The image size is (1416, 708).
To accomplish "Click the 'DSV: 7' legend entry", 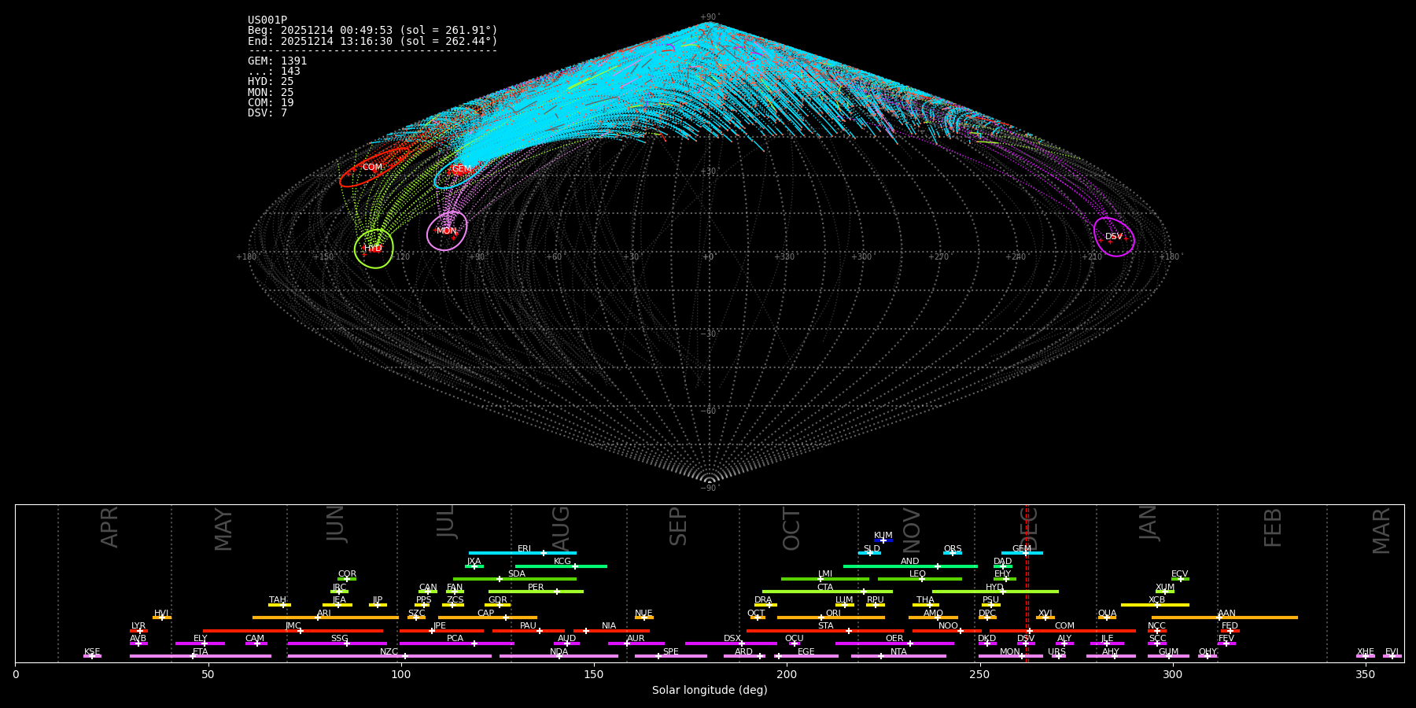I will pyautogui.click(x=267, y=113).
